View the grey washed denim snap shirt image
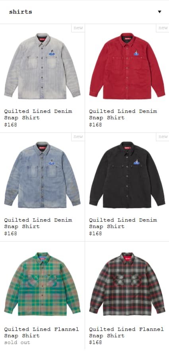 point(42,66)
